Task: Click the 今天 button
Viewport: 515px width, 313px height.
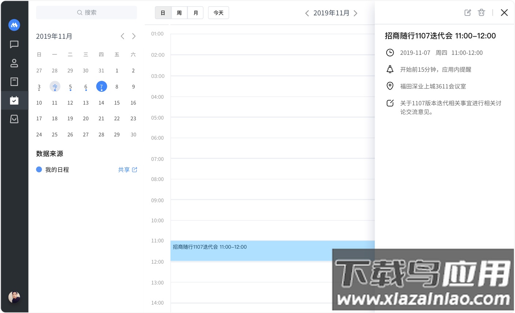Action: tap(218, 12)
